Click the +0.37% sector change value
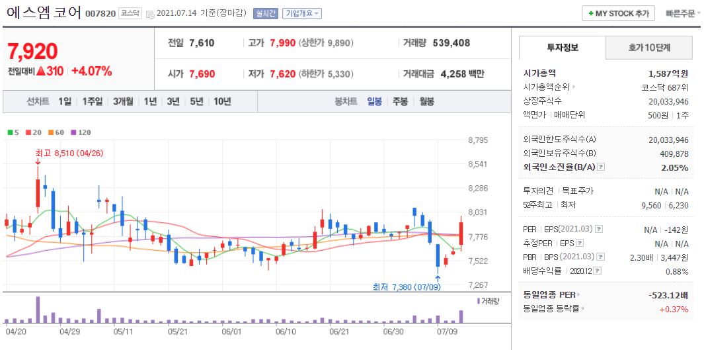Image resolution: width=706 pixels, height=350 pixels. click(x=674, y=309)
